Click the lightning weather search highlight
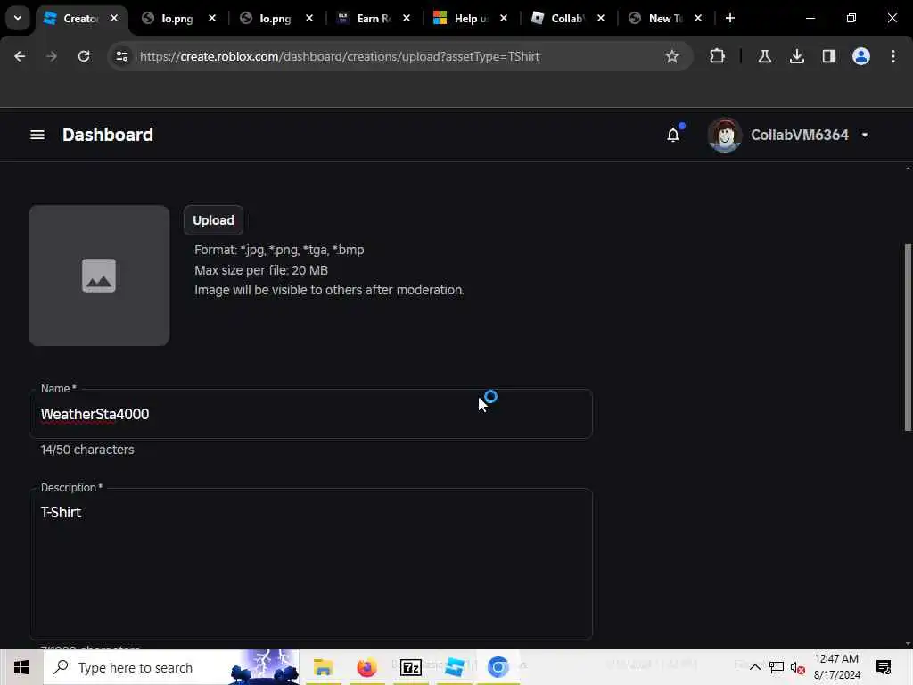The height and width of the screenshot is (685, 913). [265, 667]
